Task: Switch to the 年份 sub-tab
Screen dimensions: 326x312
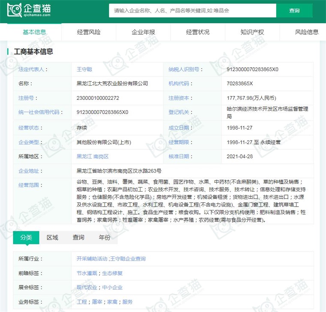Action: click(104, 237)
